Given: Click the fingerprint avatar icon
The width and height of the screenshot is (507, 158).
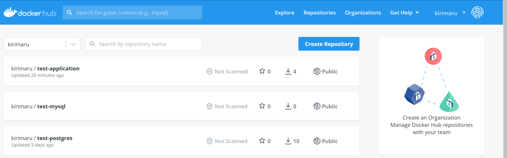Looking at the screenshot, I should coord(477,13).
